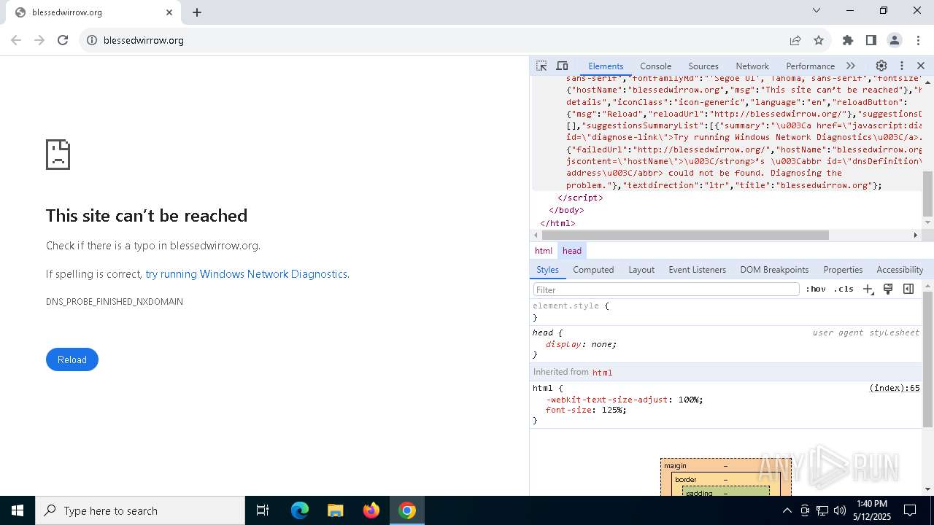Show hidden system tray icons chevron
The width and height of the screenshot is (934, 525).
click(x=787, y=510)
